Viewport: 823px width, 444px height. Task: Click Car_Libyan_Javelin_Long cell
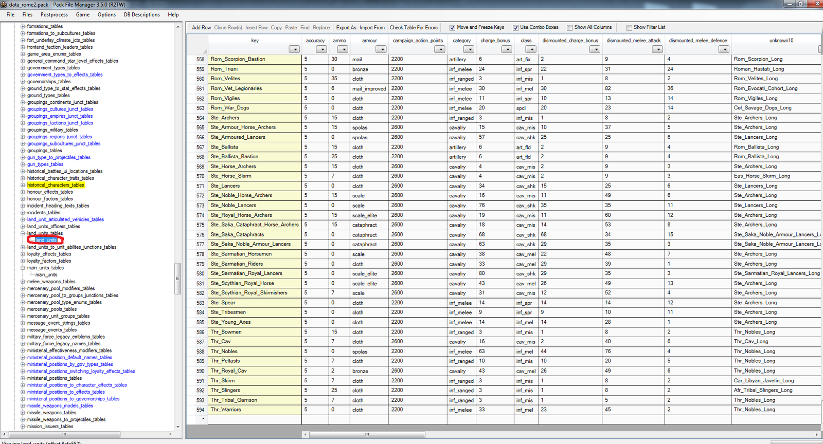click(777, 381)
